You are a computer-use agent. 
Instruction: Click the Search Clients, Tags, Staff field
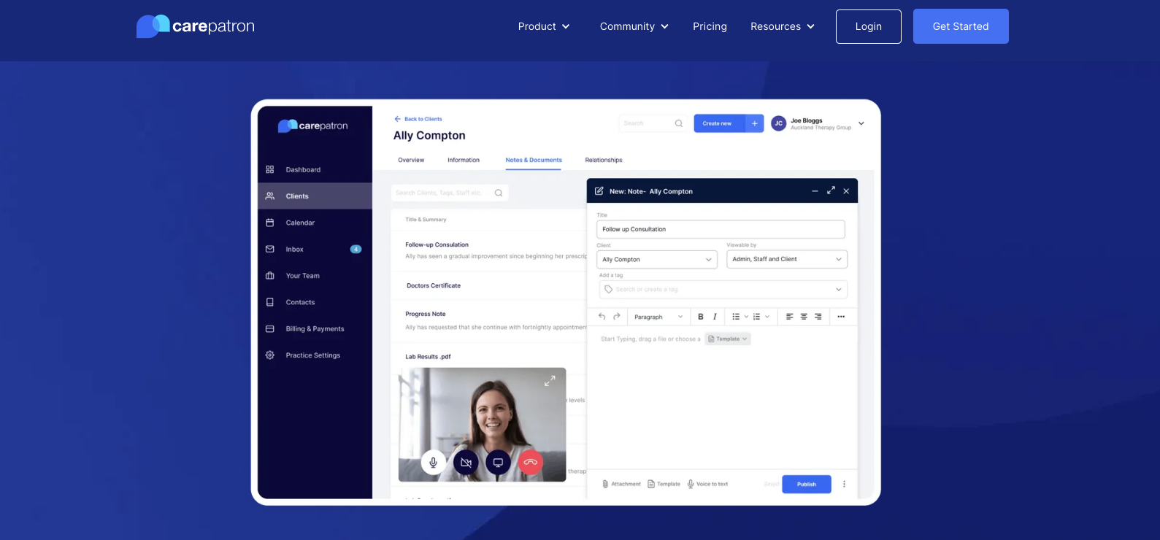tap(450, 193)
